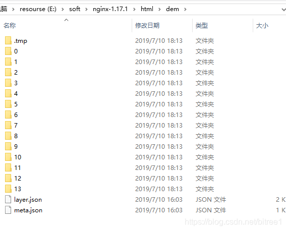Select the meta.json file icon
This screenshot has height=231, width=286.
8,210
